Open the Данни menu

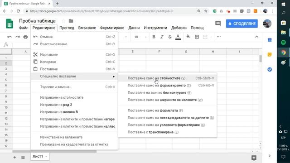134,28
